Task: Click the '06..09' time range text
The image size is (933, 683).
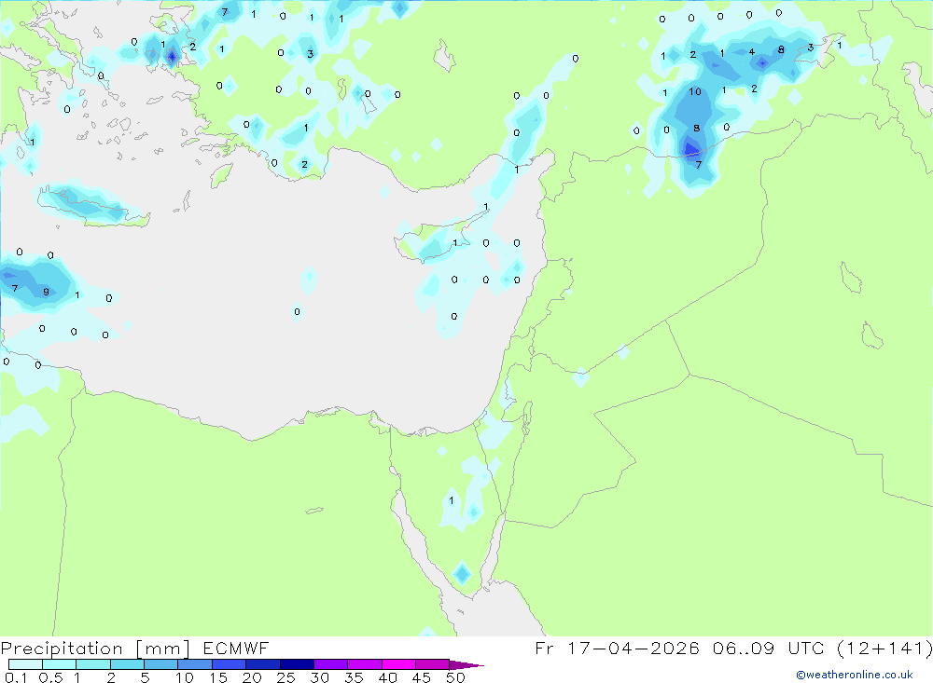Action: point(744,648)
